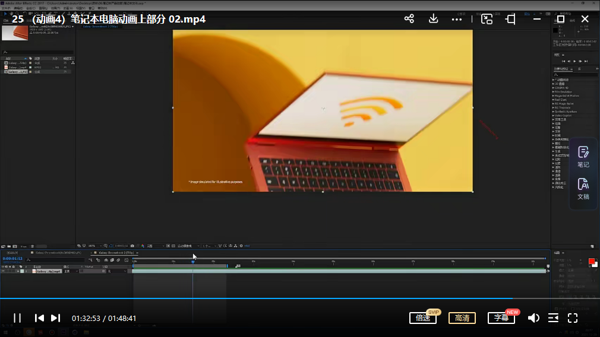Click the red foreground color swatch
The image size is (600, 337).
592,261
